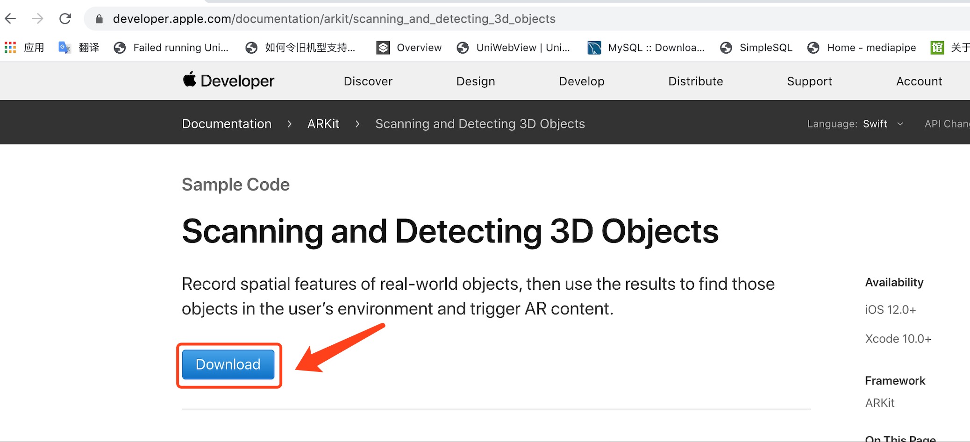Click the blue Download button
Viewport: 970px width, 442px height.
[228, 364]
